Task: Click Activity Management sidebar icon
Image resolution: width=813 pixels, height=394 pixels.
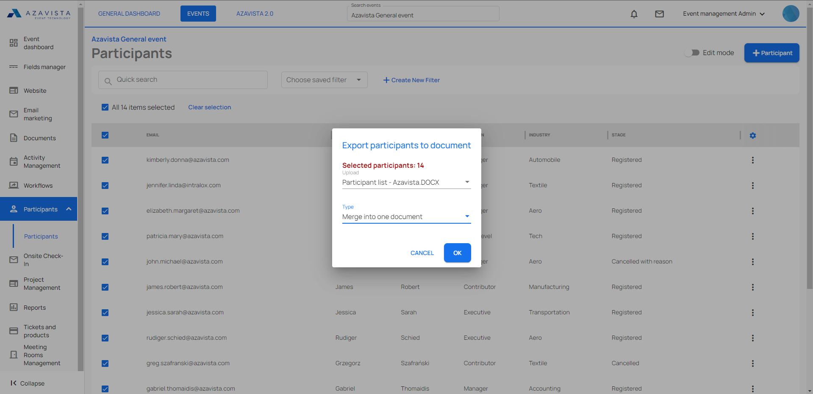Action: 14,161
